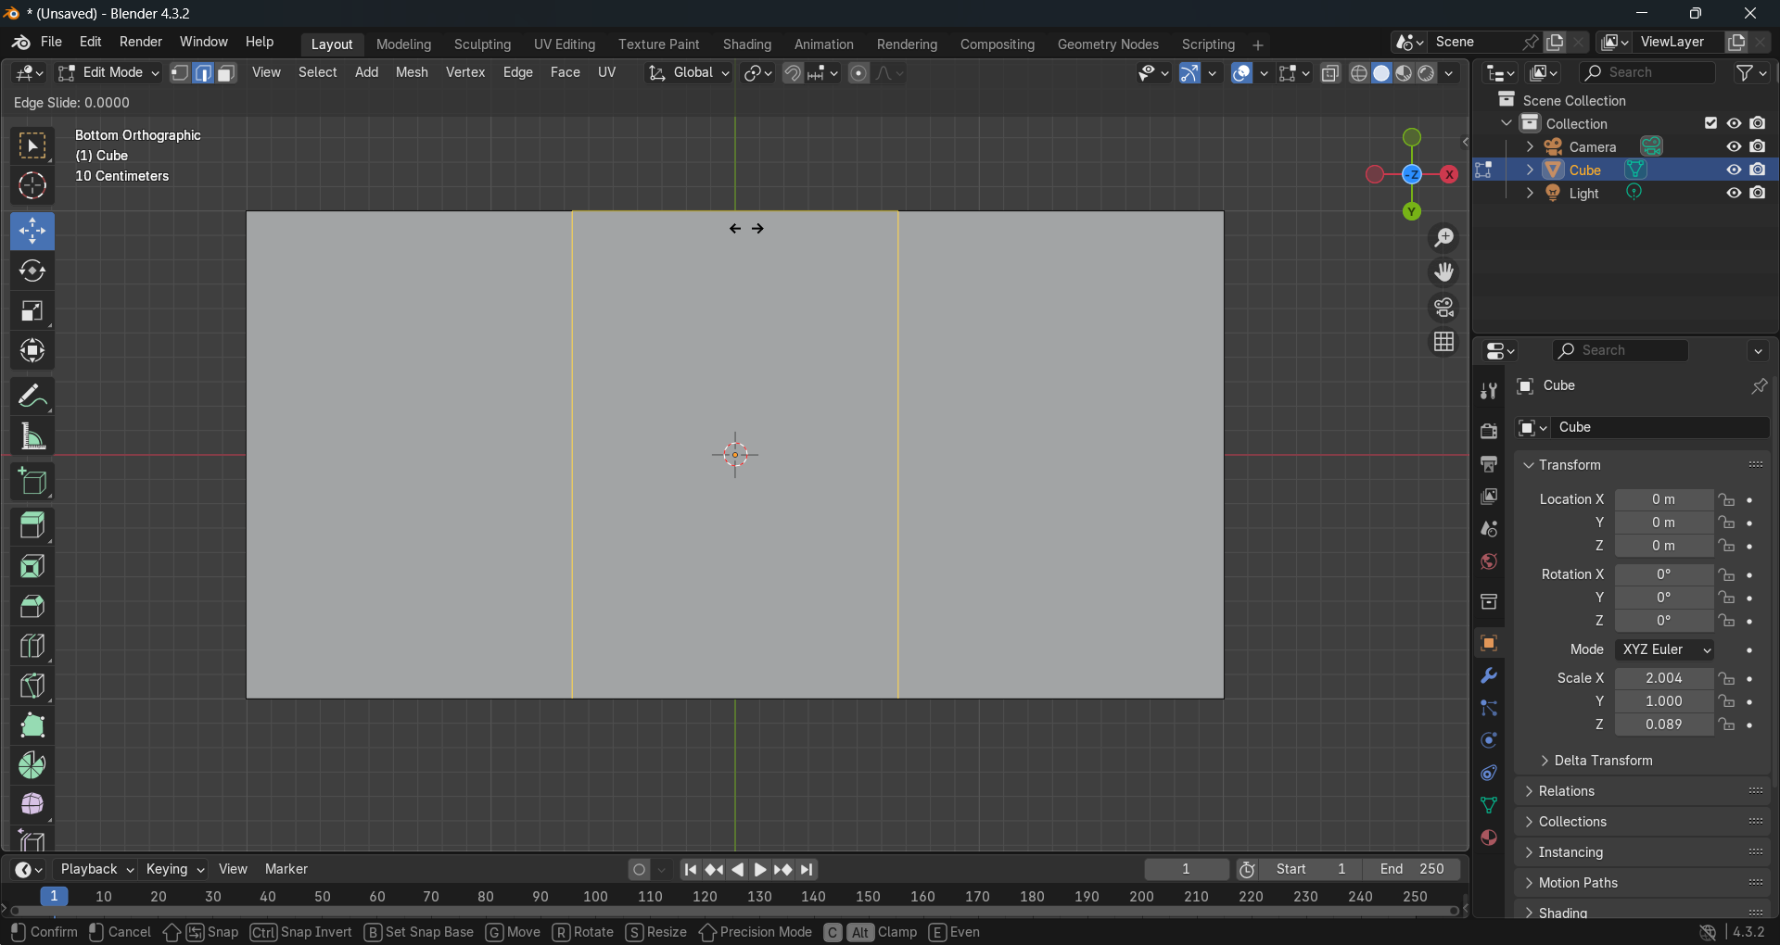Screen dimensions: 1780x945
Task: Activate the Annotate pencil tool
Action: pos(32,397)
